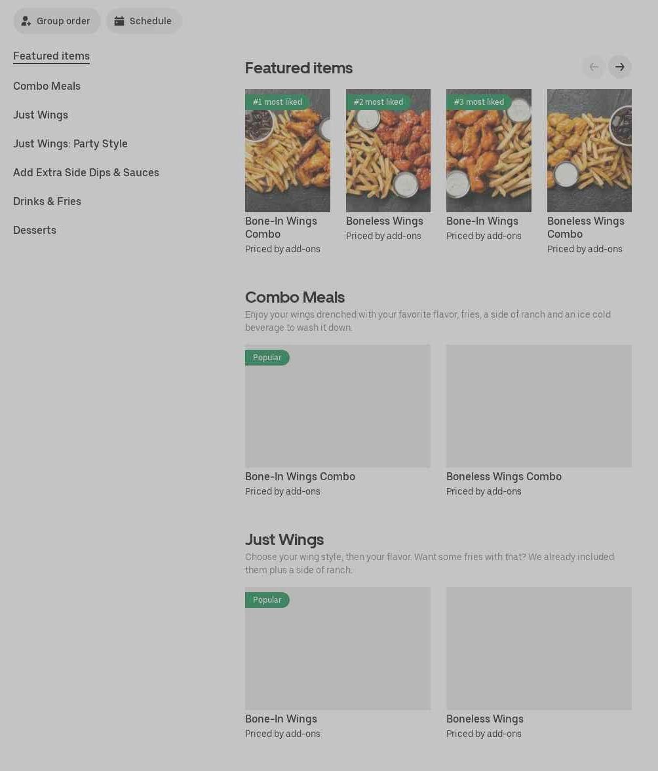The height and width of the screenshot is (771, 658).
Task: Click the previous arrow in Featured items carousel
Action: coord(594,67)
